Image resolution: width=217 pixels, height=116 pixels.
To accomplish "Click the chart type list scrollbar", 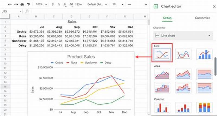I will [x=215, y=66].
